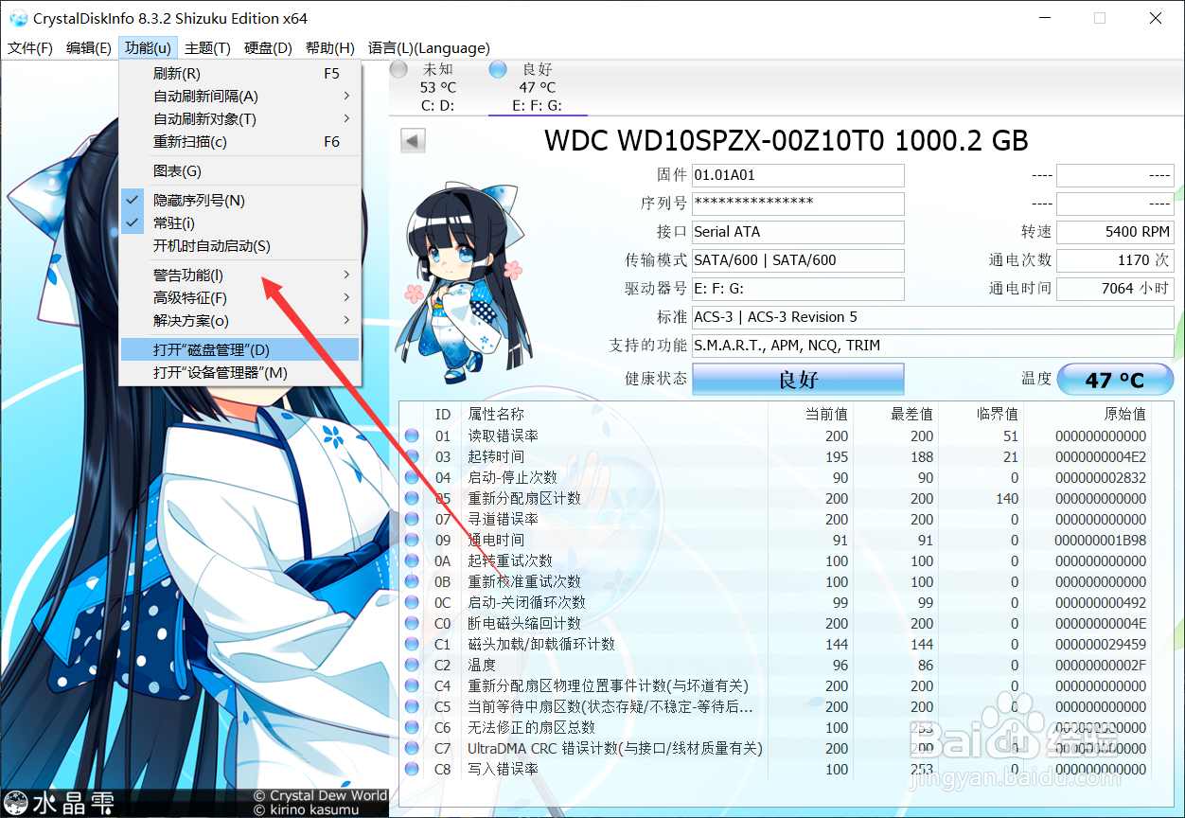Click the Crystal Dew World copyright text
This screenshot has width=1185, height=818.
pyautogui.click(x=320, y=796)
